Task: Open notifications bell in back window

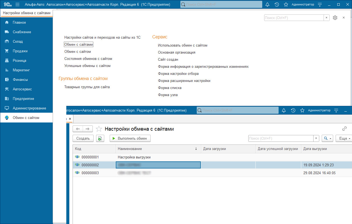Action: click(267, 4)
